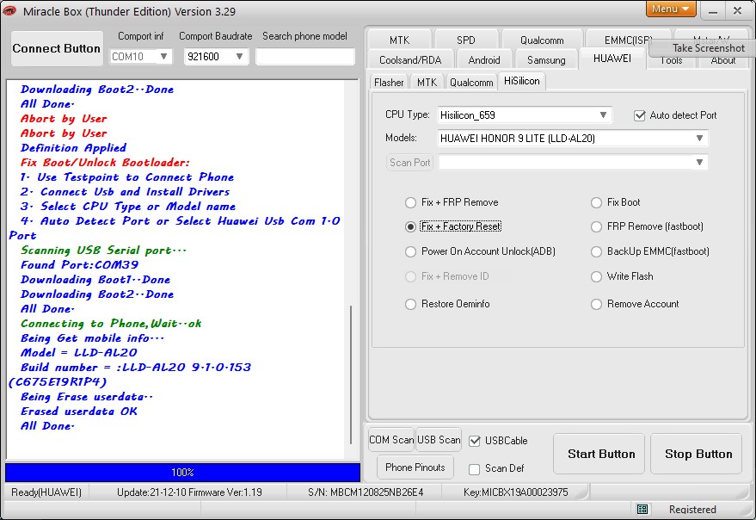The height and width of the screenshot is (520, 756).
Task: Open the Samsung tab
Action: [546, 60]
